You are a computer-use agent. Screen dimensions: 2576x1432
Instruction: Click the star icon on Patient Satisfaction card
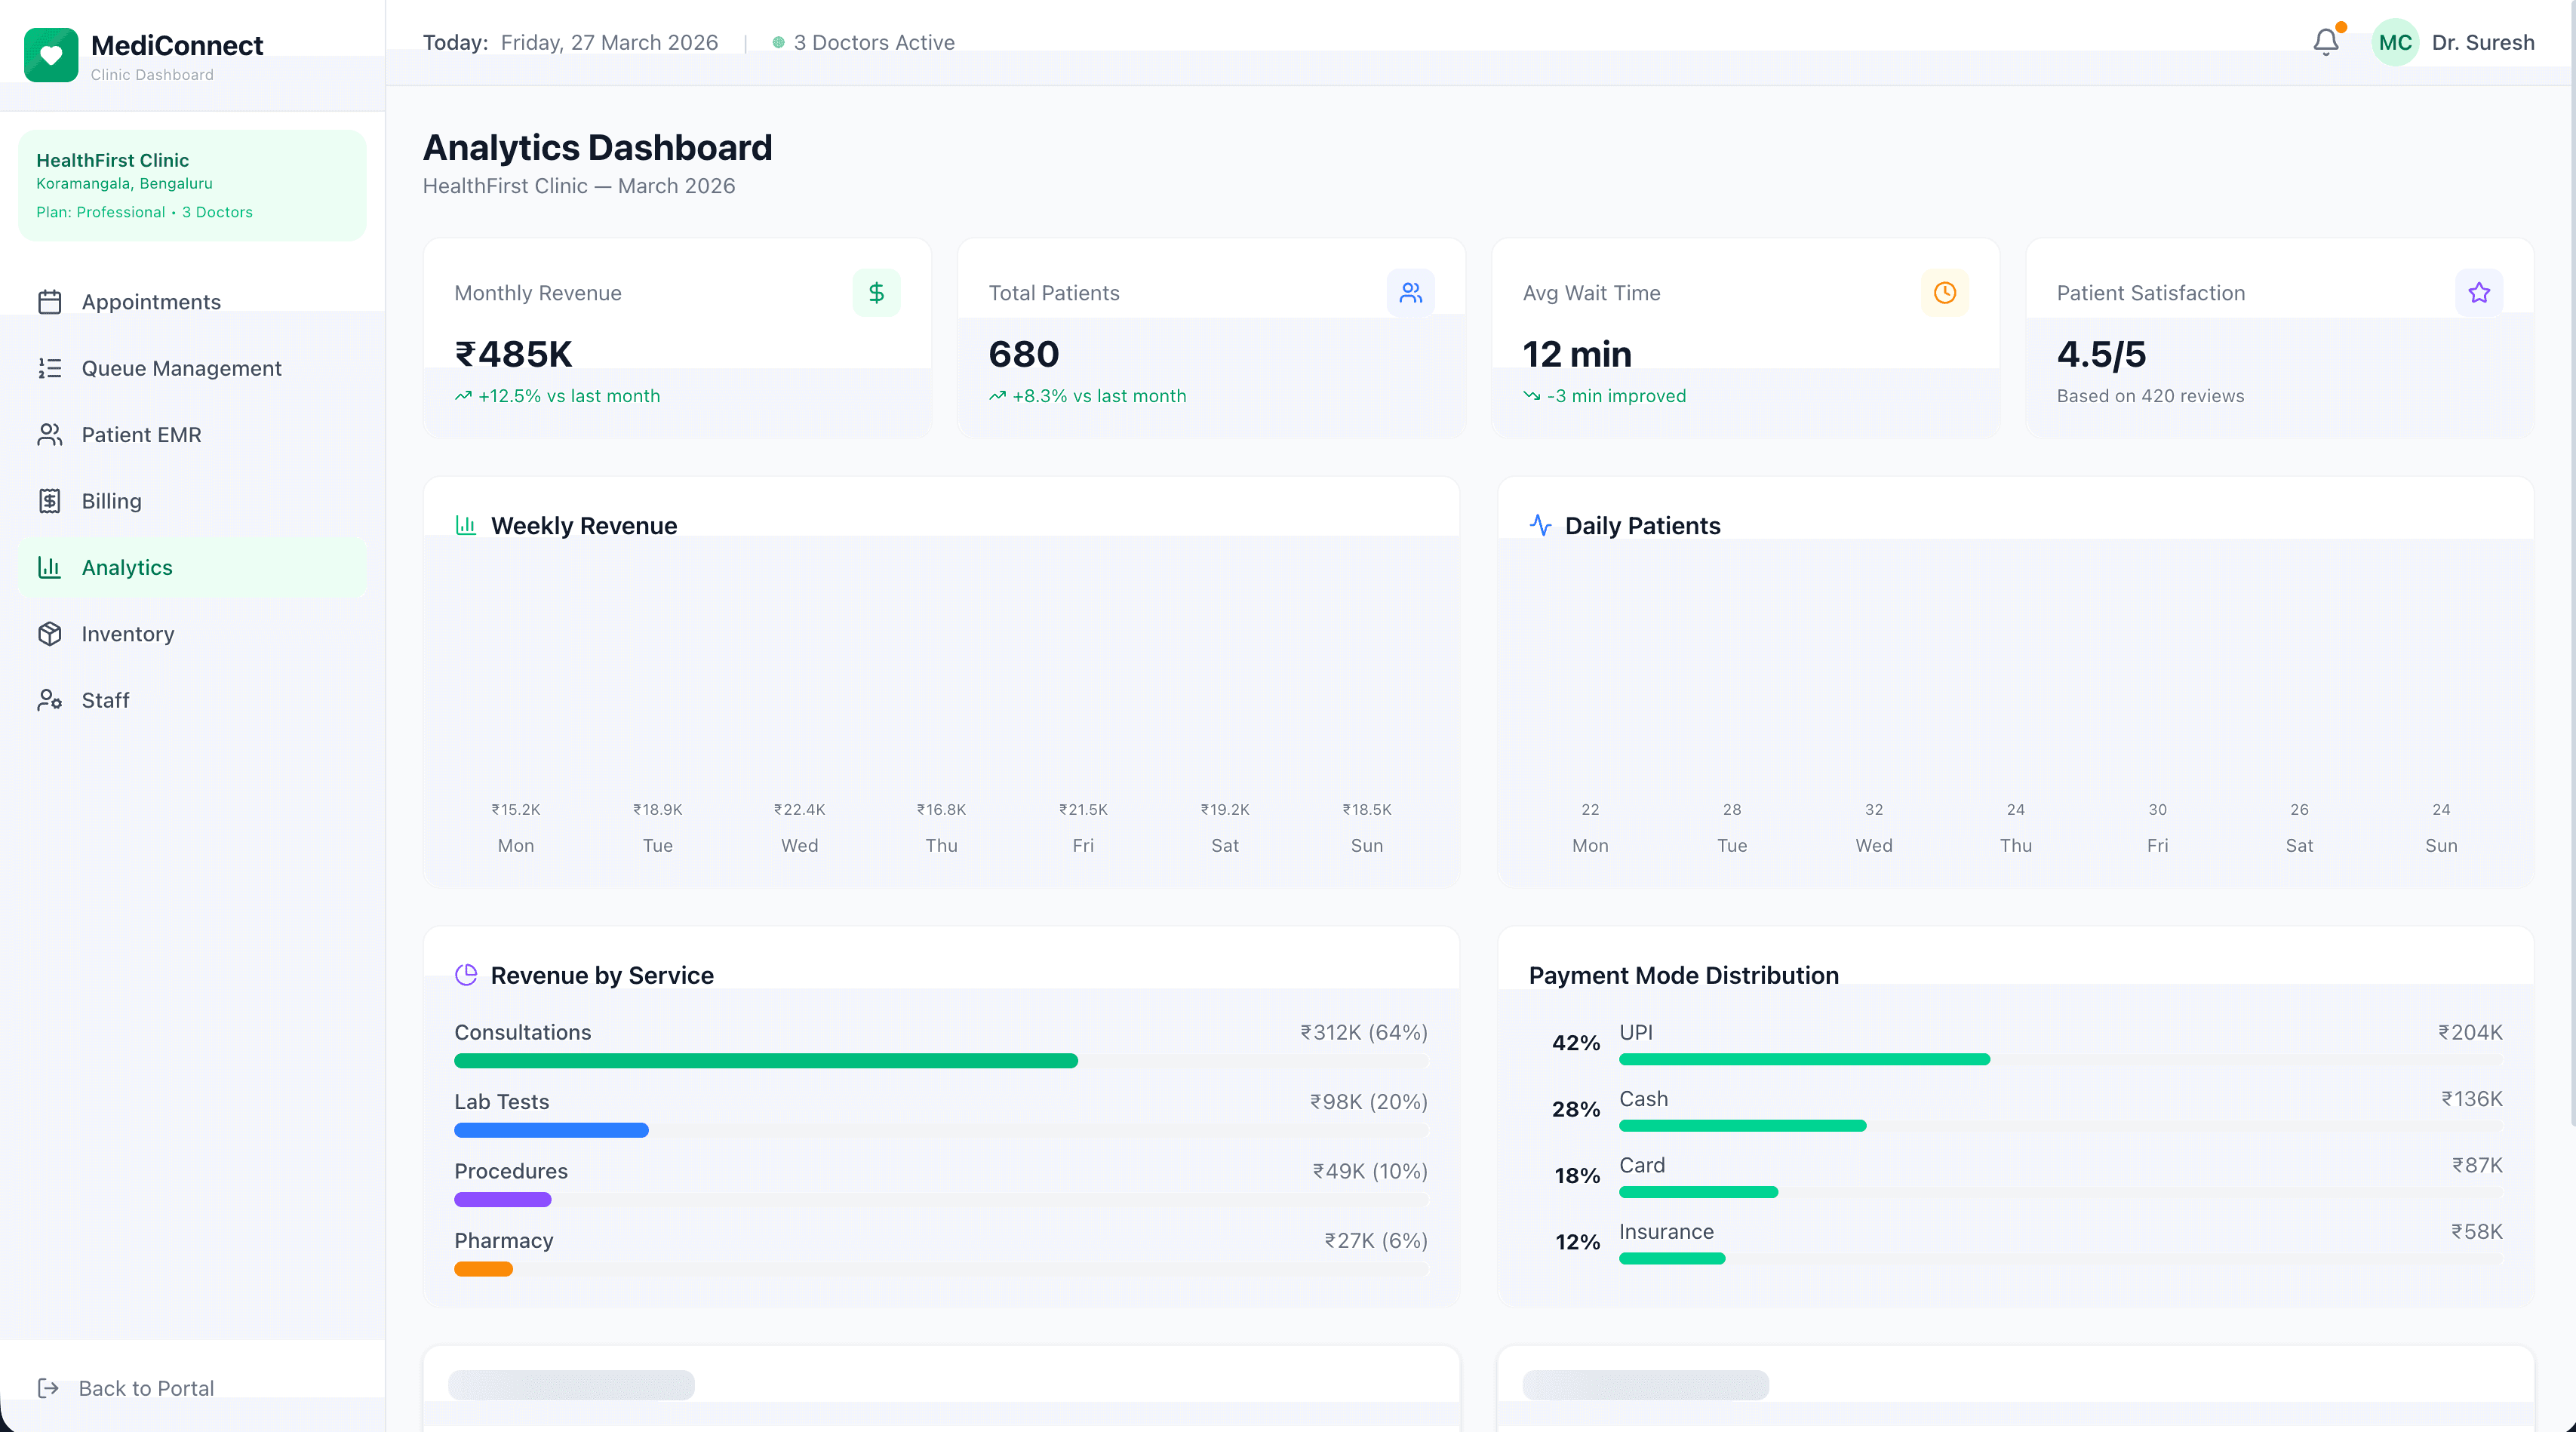pyautogui.click(x=2479, y=292)
